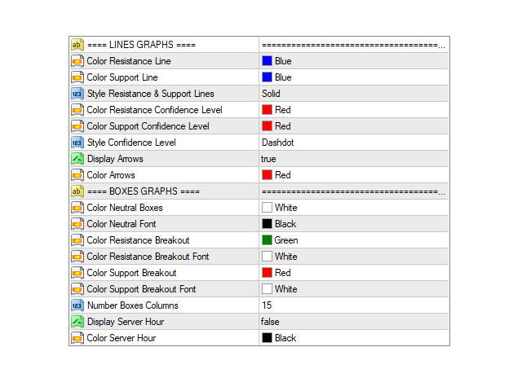
Task: Click the blue swatch for Color Resistance Line
Action: click(x=267, y=61)
